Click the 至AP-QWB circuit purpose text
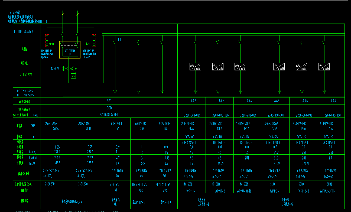351x212 pixels. (x=139, y=202)
